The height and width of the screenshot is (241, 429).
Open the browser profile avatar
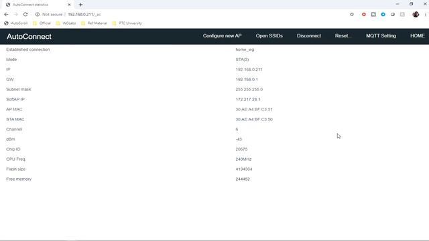pyautogui.click(x=416, y=15)
